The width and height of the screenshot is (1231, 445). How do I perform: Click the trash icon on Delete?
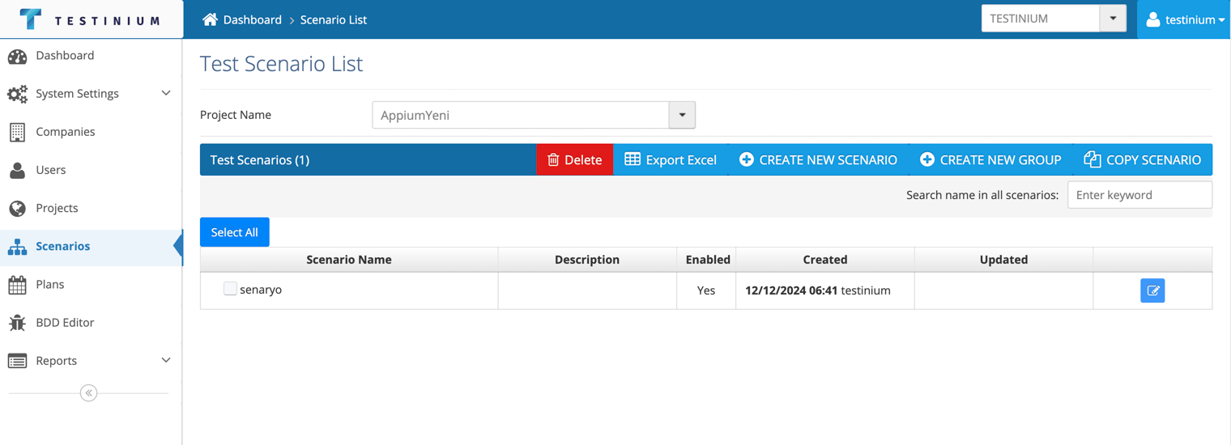coord(553,160)
